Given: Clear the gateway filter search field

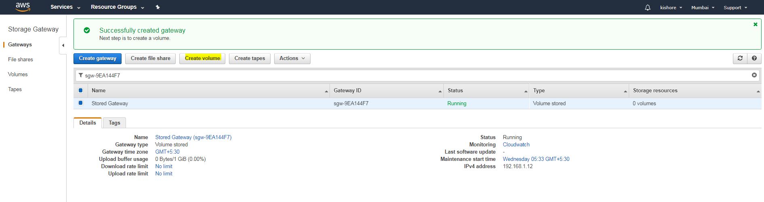Looking at the screenshot, I should click(754, 75).
